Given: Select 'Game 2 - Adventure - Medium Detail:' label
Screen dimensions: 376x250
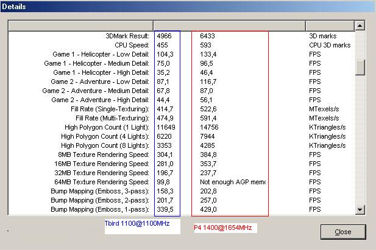Looking at the screenshot, I should [x=96, y=91].
